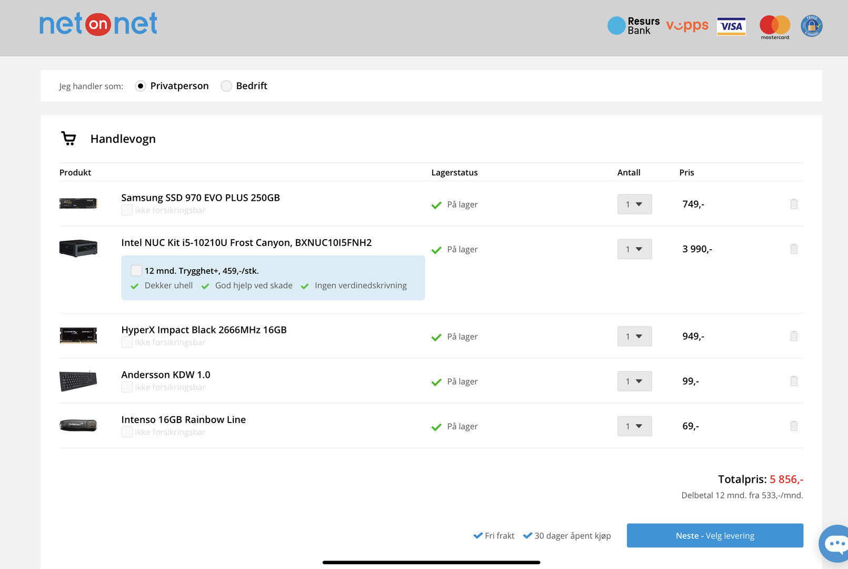Viewport: 848px width, 569px height.
Task: Delete Intenso 16GB Rainbow Line item
Action: pos(794,426)
